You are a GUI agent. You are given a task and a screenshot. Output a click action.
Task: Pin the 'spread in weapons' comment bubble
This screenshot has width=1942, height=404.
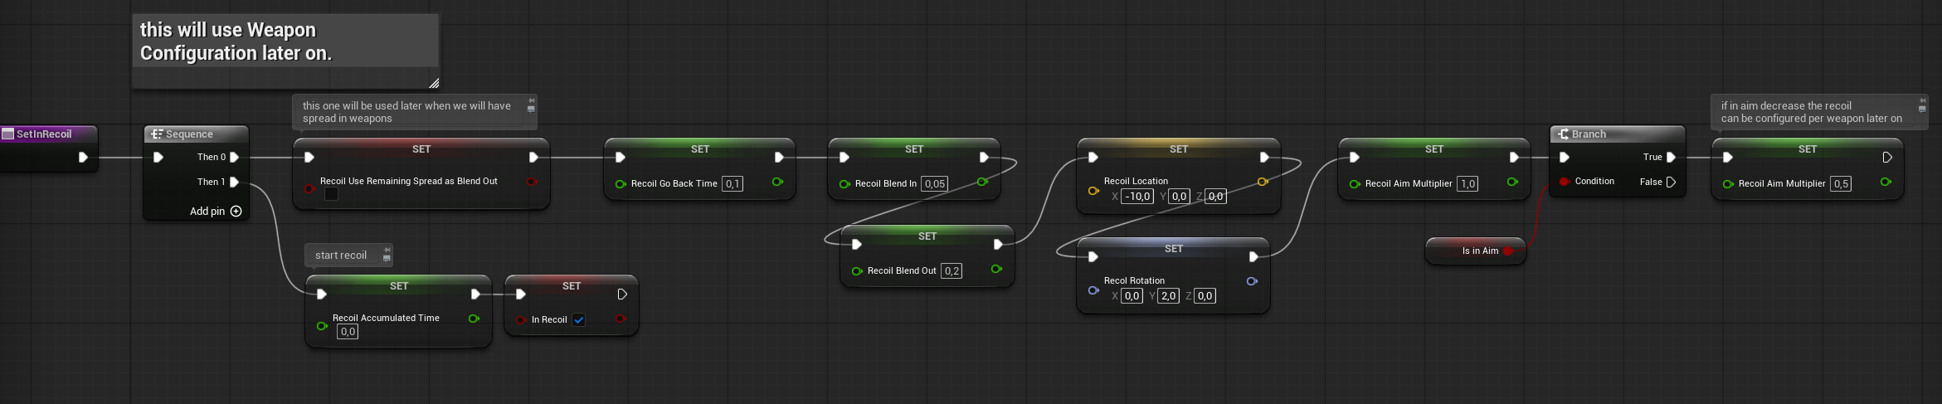[531, 100]
